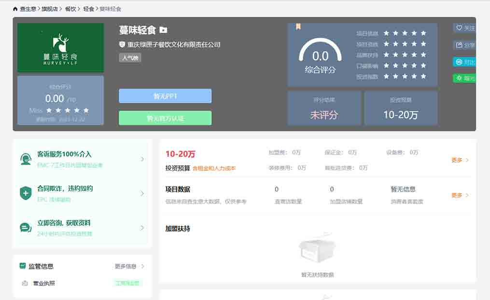Toggle the 关注 heart follow button

(x=465, y=28)
